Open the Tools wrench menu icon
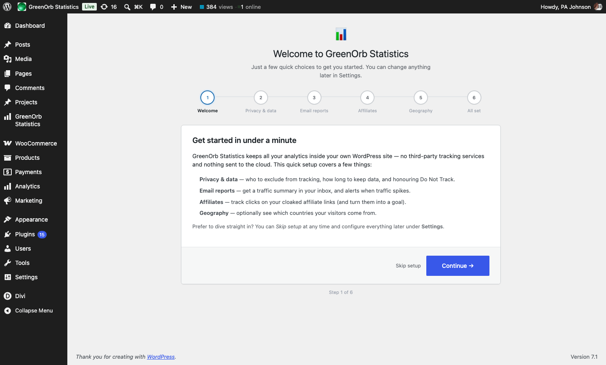 (8, 263)
